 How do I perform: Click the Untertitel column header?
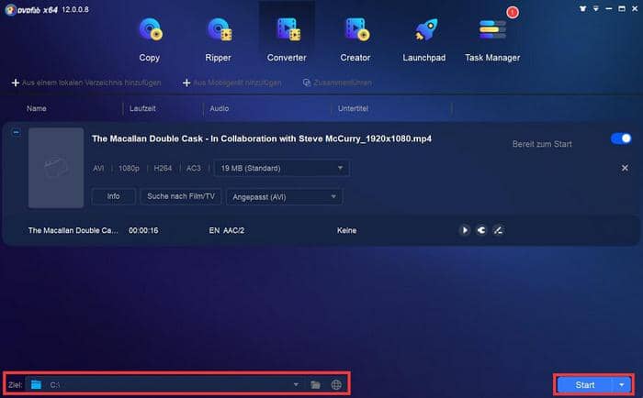point(353,108)
